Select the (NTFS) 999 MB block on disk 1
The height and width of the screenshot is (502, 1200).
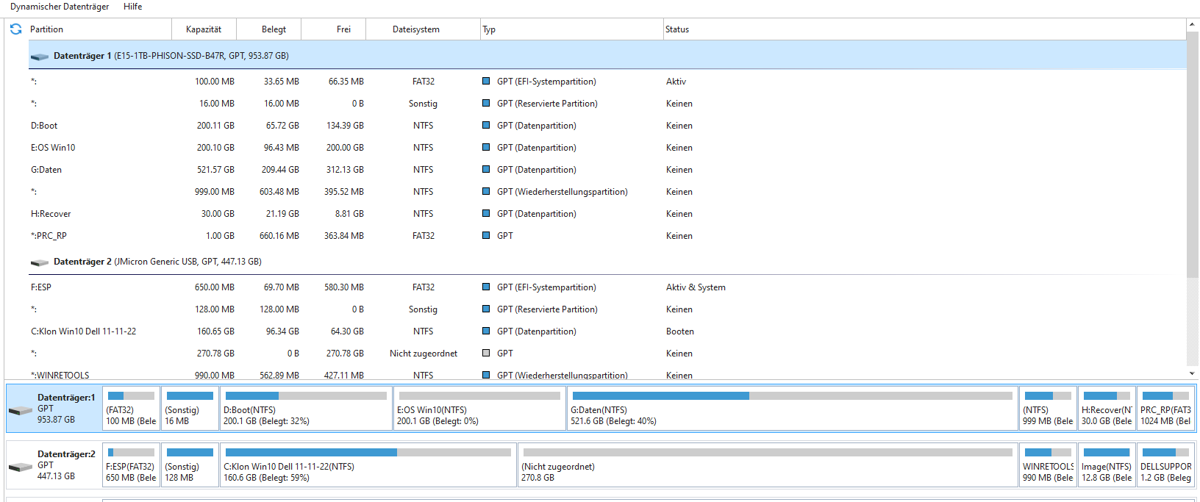click(1048, 409)
